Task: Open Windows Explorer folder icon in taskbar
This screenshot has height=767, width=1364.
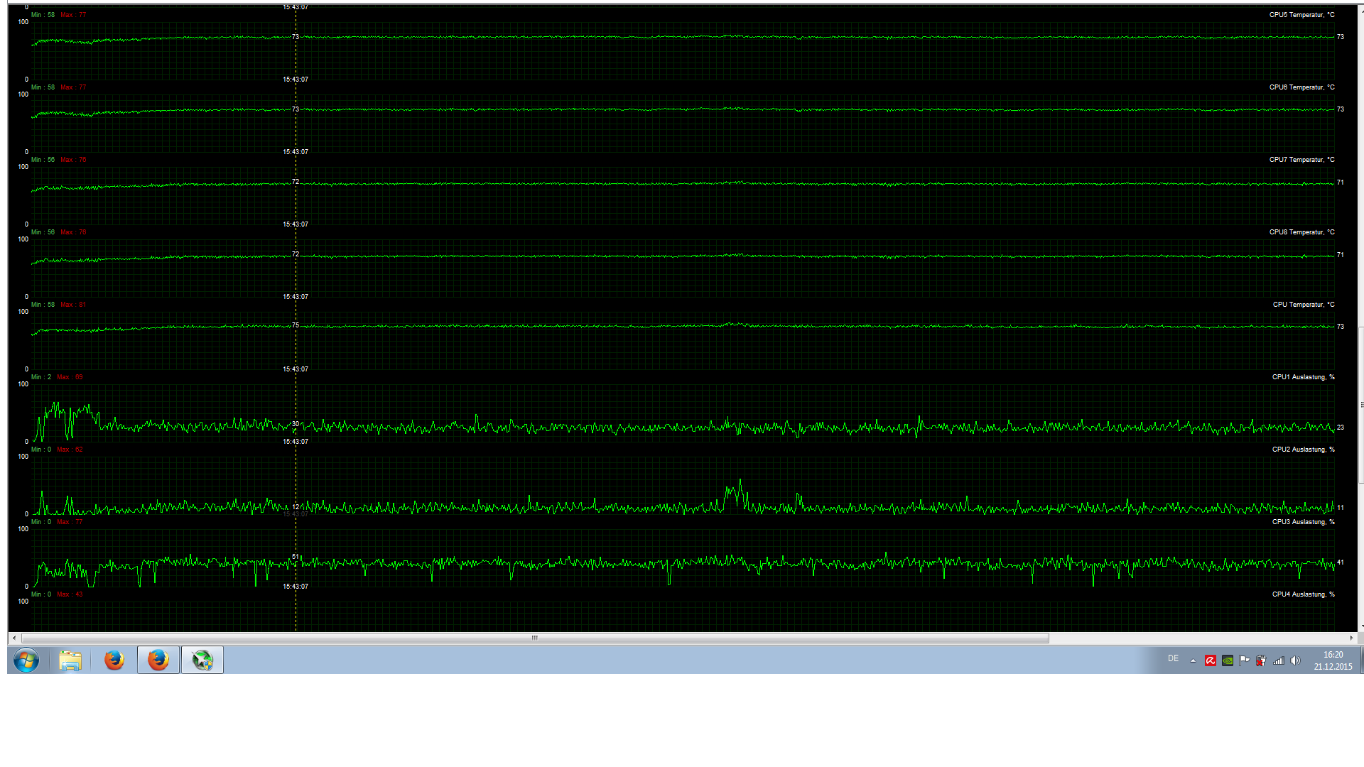Action: [x=70, y=660]
